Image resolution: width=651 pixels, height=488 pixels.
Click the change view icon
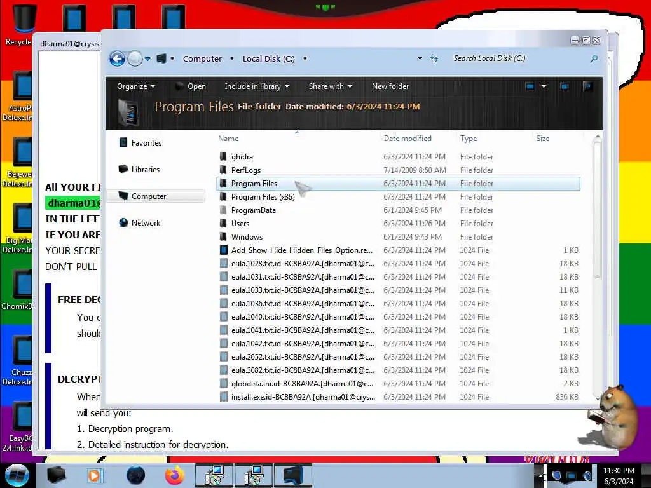point(530,86)
